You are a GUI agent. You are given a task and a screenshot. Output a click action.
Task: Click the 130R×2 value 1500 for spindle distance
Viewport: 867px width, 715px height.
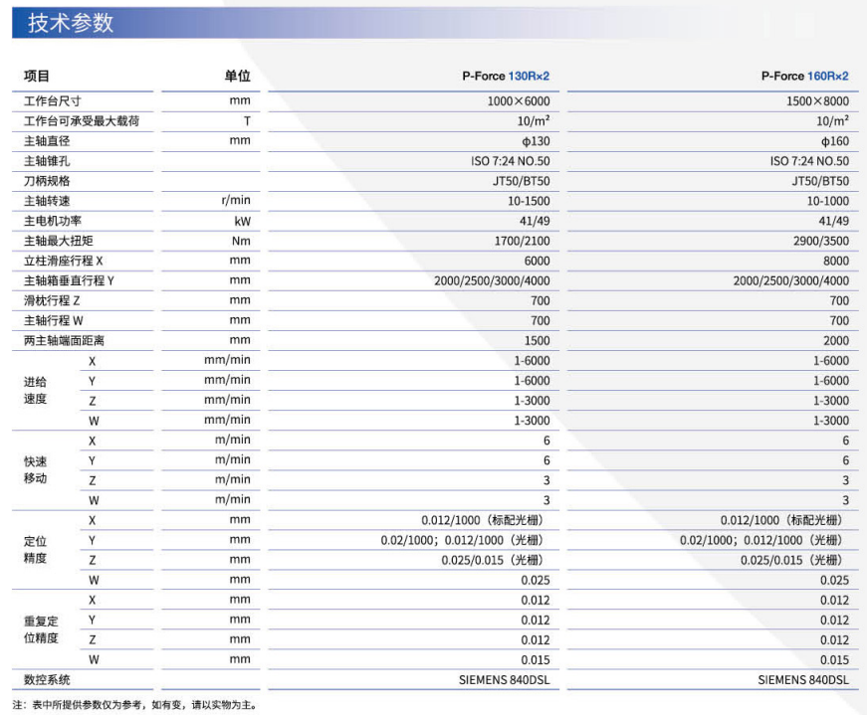pos(537,340)
